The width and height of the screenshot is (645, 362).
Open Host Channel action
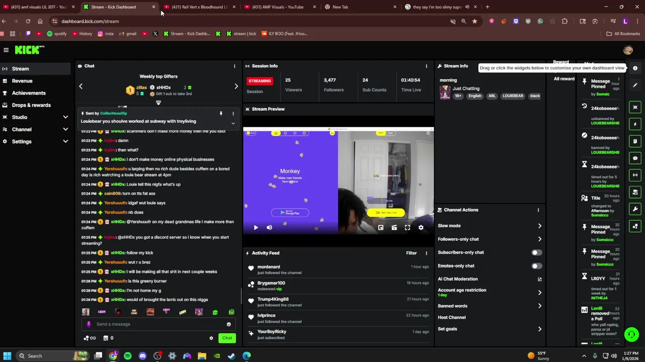pyautogui.click(x=451, y=317)
